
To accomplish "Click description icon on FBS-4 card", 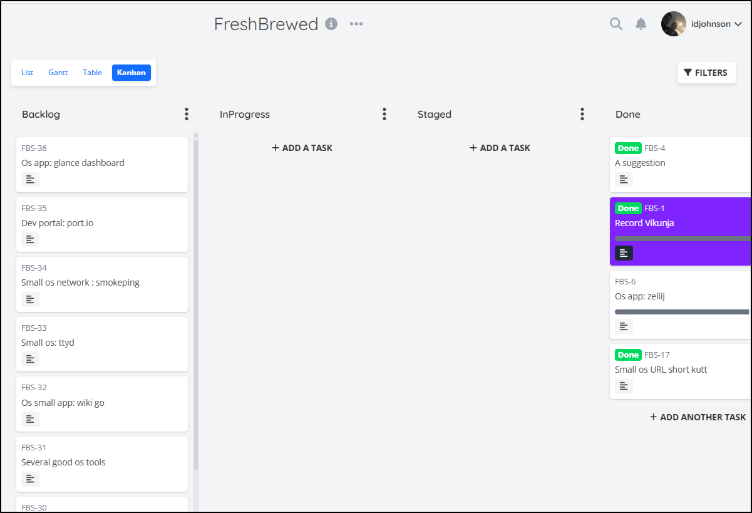I will pyautogui.click(x=624, y=180).
